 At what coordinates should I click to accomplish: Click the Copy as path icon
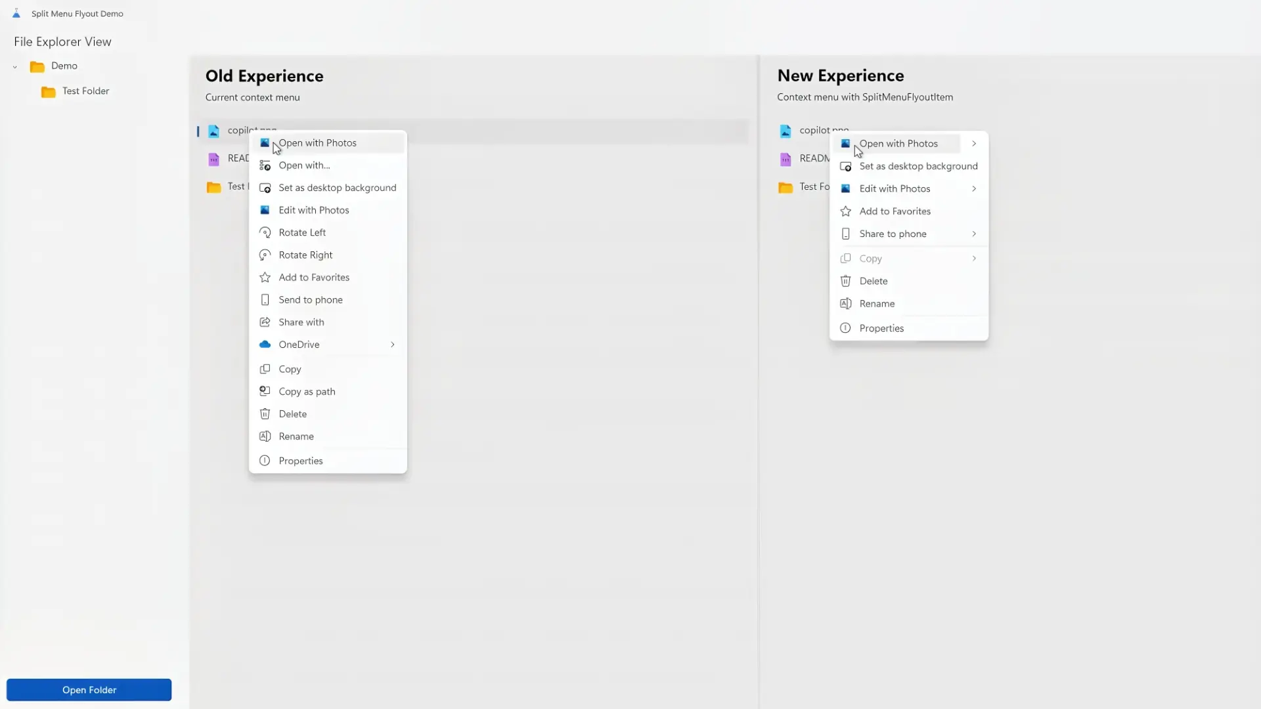pyautogui.click(x=265, y=391)
